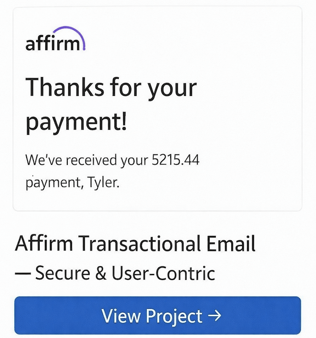316x338 pixels.
Task: Click the affirm logo in the email
Action: pyautogui.click(x=55, y=44)
